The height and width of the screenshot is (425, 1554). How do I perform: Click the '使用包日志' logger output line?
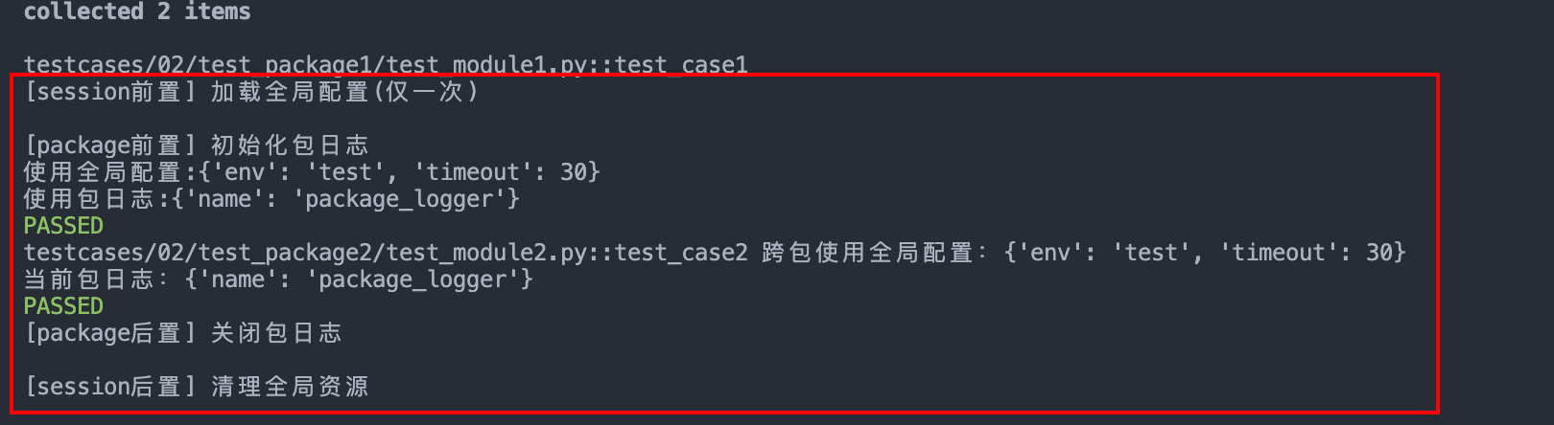coord(271,199)
